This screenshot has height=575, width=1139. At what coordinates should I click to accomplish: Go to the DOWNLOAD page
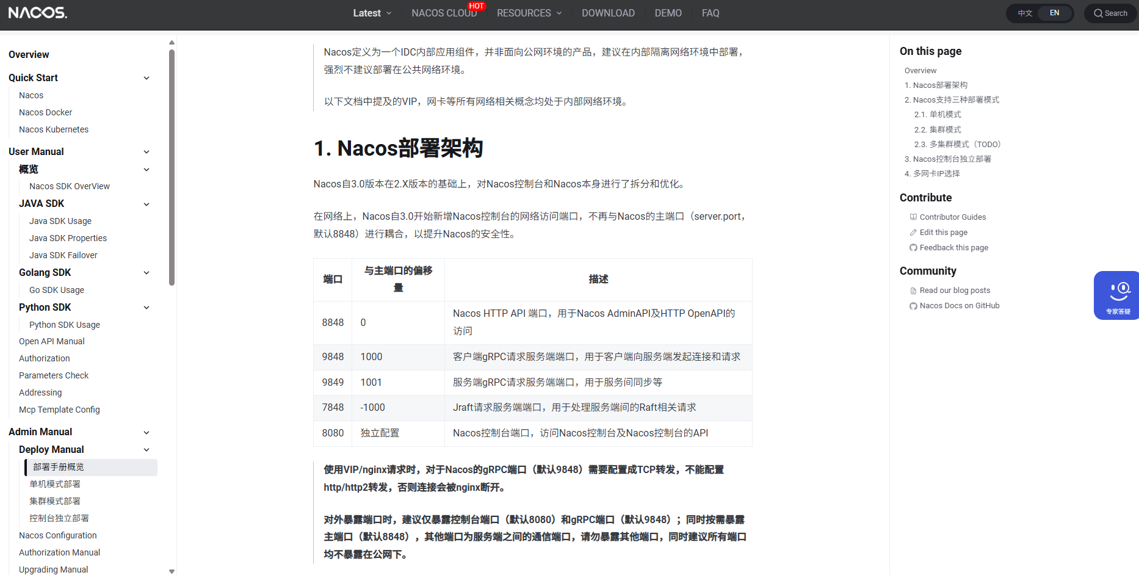(608, 13)
